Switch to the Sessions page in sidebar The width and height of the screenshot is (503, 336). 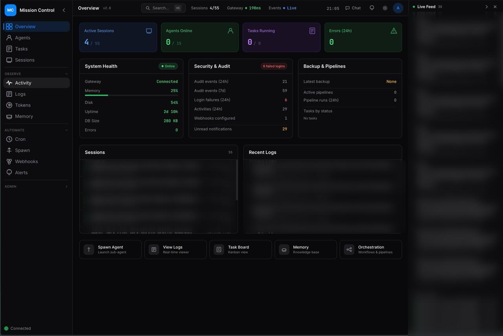24,60
